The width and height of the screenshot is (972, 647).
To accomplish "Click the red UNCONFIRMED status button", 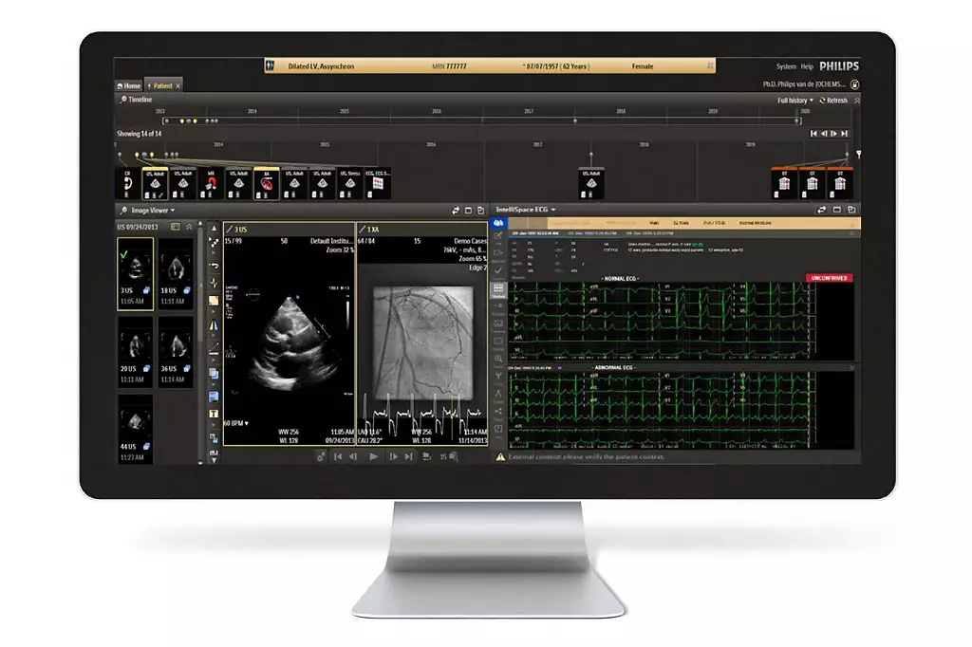I will tap(828, 278).
